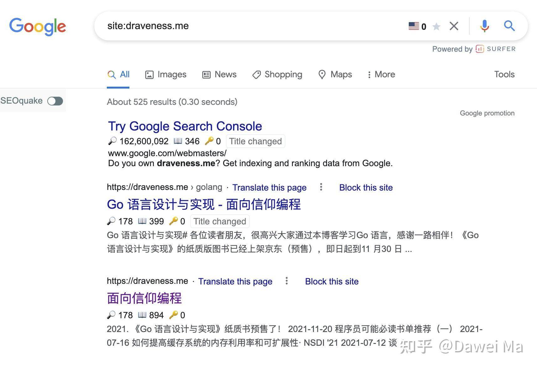Switch to the Images tab
Image resolution: width=537 pixels, height=368 pixels.
coord(166,74)
